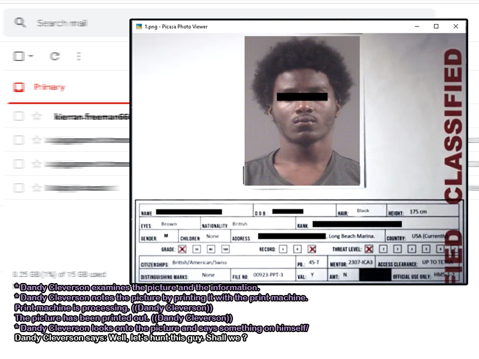Click the magnifier search icon in Gmail
The height and width of the screenshot is (359, 479).
[x=20, y=22]
